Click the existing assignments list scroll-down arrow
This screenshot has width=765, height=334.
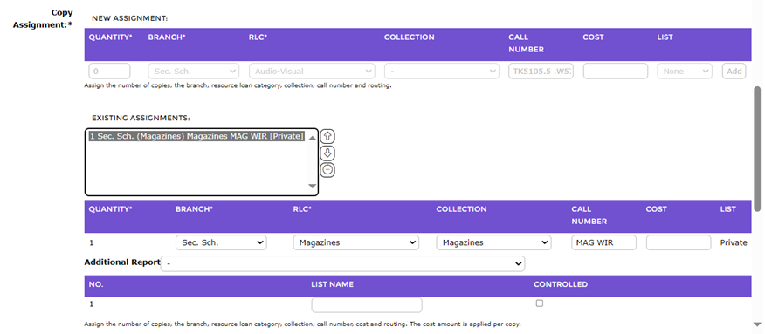tap(313, 186)
